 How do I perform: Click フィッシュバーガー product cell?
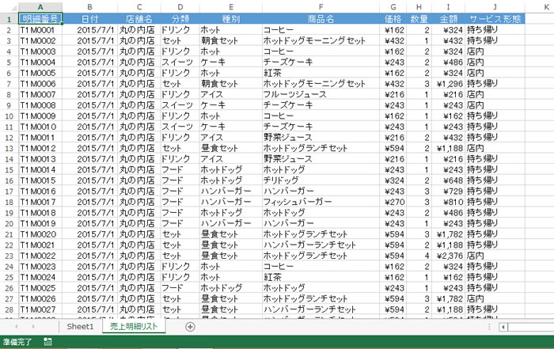(321, 202)
